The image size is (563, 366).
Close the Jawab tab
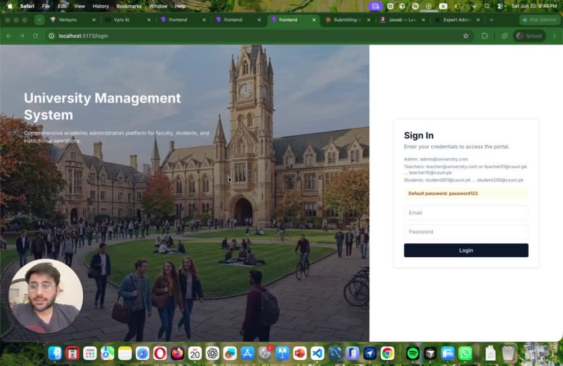pos(423,20)
